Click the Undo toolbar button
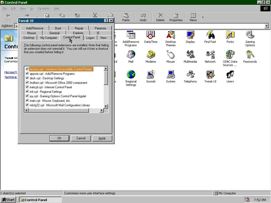Image resolution: width=271 pixels, height=203 pixels. pyautogui.click(x=143, y=17)
